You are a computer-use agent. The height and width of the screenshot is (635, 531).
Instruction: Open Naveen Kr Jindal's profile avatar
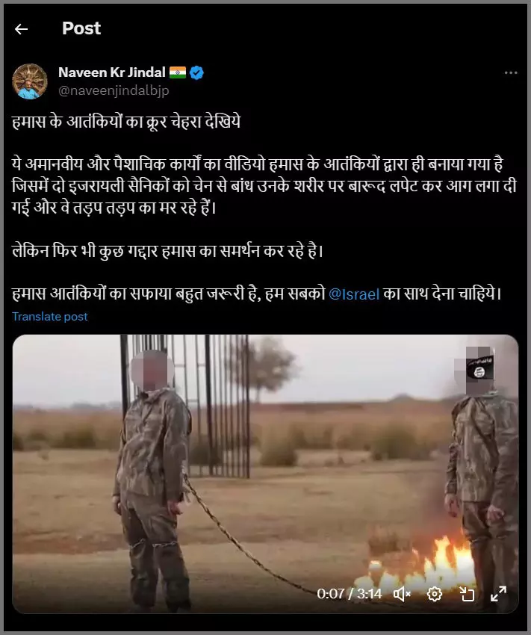click(30, 81)
